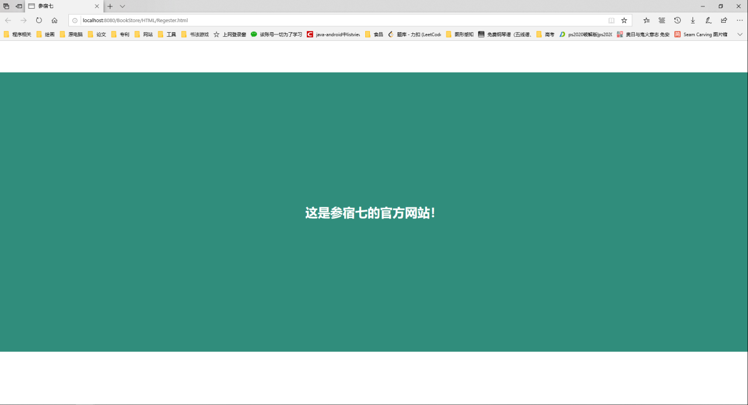This screenshot has width=748, height=405.
Task: Open the 图形感知 bookmarks folder
Action: point(460,34)
